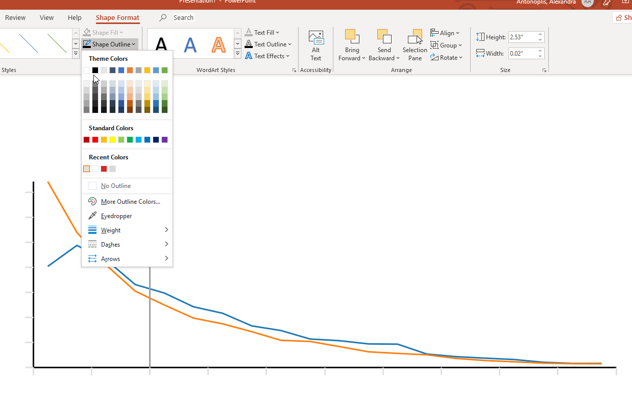
Task: Click the orange WordArt style A
Action: point(218,45)
